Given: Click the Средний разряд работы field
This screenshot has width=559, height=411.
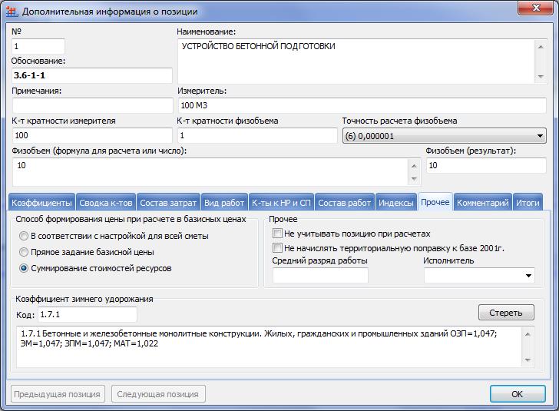Looking at the screenshot, I should (320, 276).
